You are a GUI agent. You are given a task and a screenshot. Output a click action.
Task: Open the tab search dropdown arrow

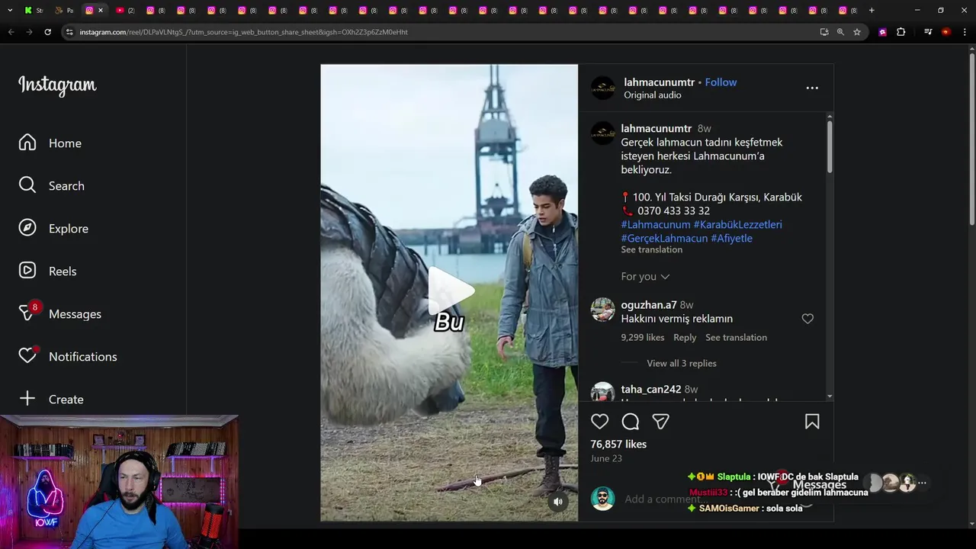10,10
